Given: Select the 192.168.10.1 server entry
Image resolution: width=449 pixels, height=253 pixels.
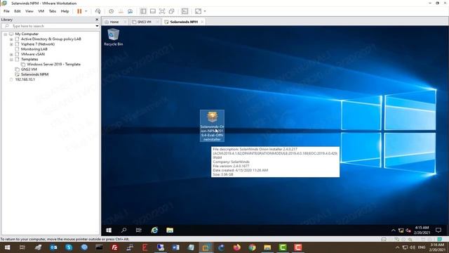Looking at the screenshot, I should pos(25,79).
